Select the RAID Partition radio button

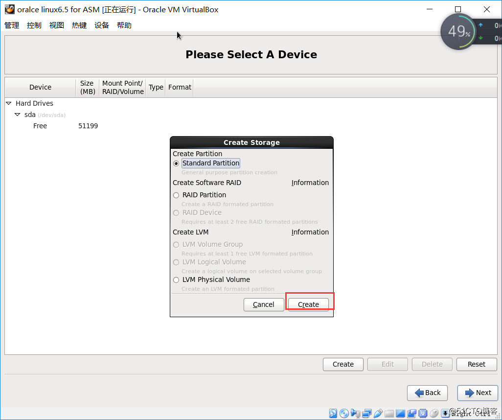point(176,195)
